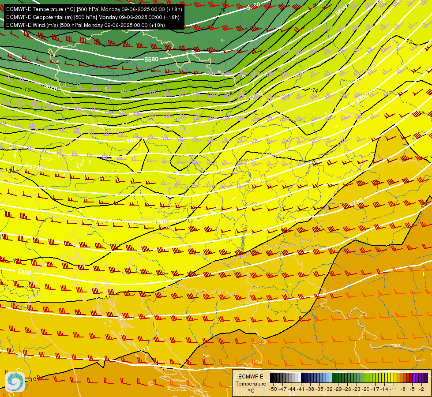Click the legend tick label -8
This screenshot has width=432, height=397.
point(403,389)
